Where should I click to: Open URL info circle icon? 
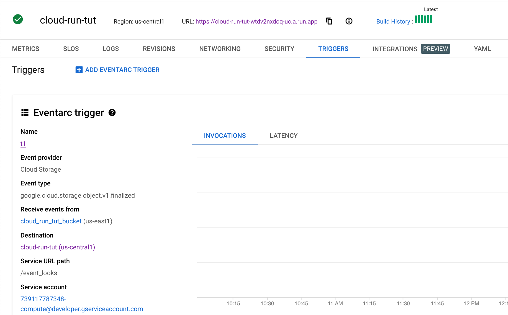click(x=349, y=21)
